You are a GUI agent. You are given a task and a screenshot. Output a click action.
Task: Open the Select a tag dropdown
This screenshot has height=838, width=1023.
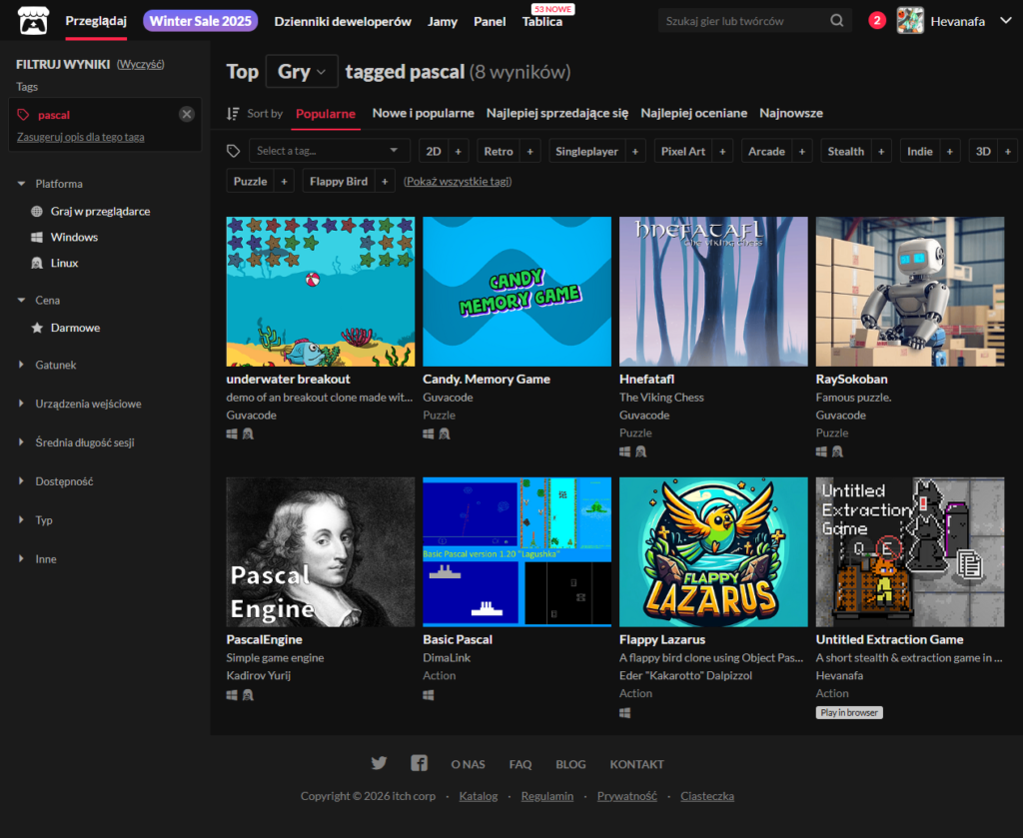[x=329, y=151]
